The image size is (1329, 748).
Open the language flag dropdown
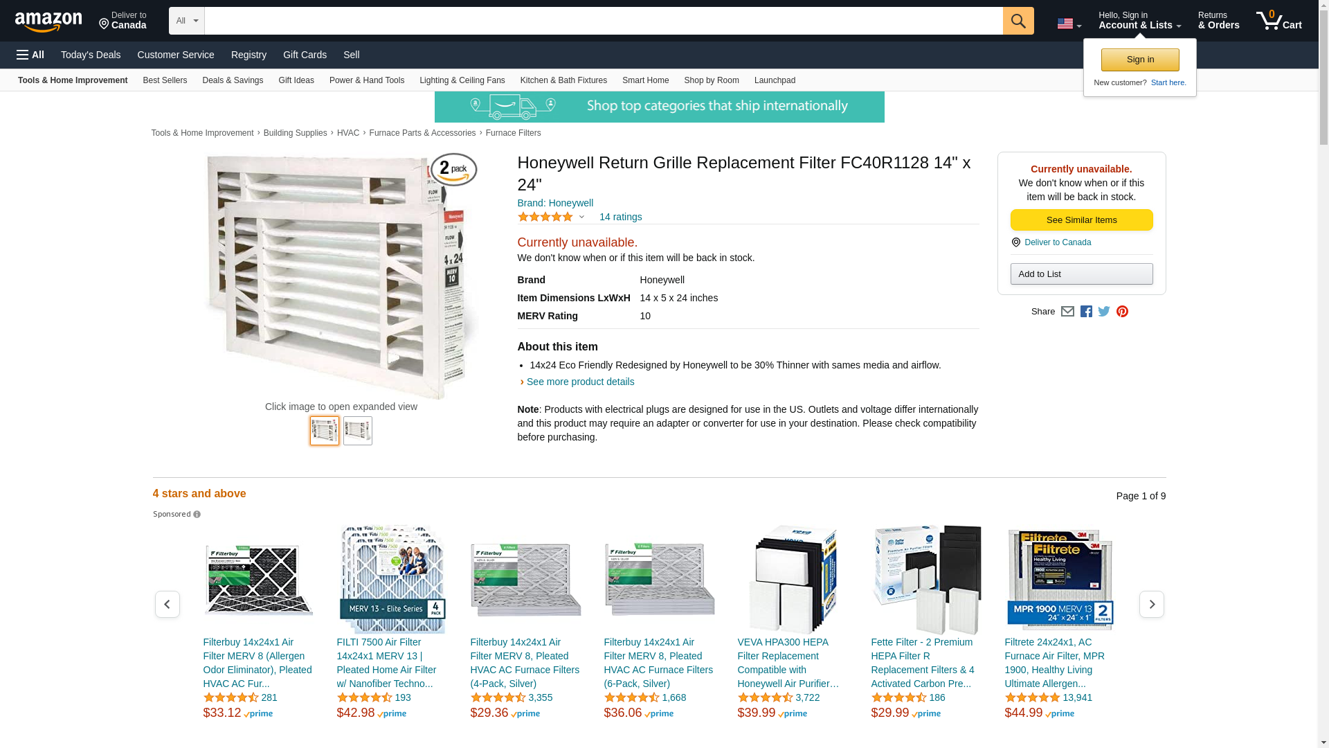1069,24
